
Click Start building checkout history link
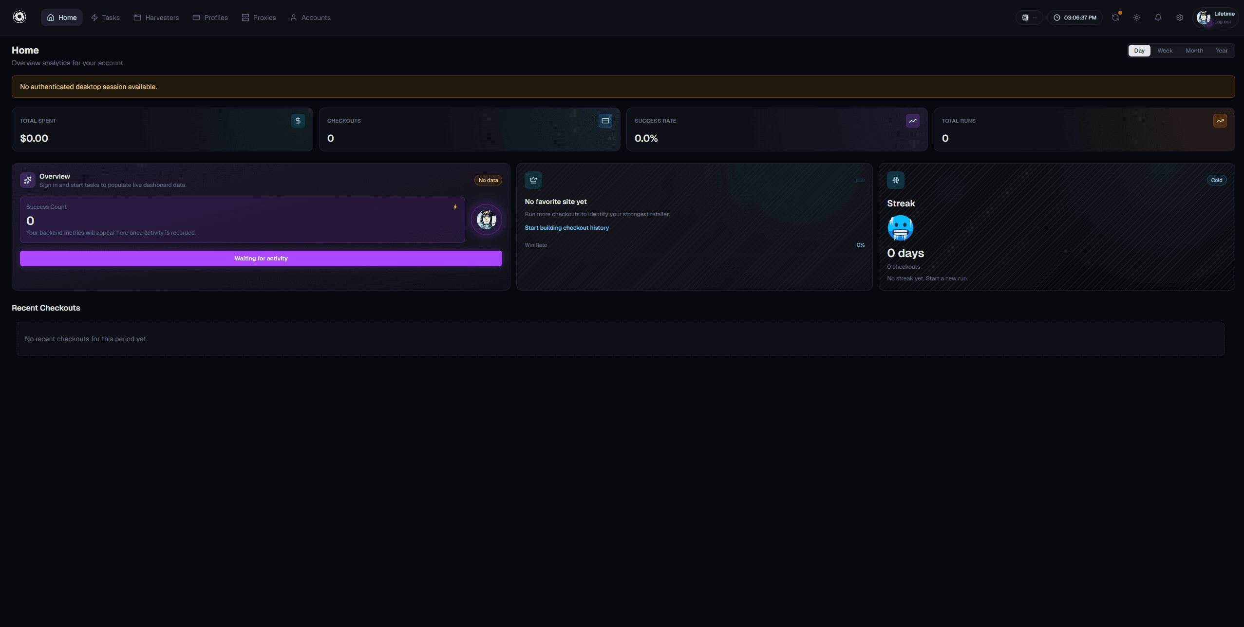(566, 227)
